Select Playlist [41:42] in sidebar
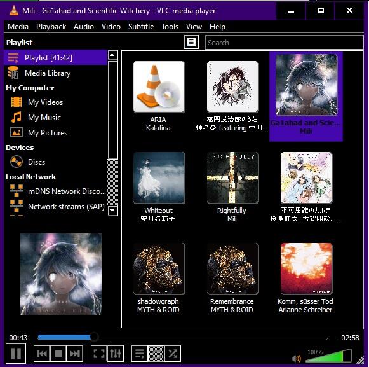 coord(55,57)
